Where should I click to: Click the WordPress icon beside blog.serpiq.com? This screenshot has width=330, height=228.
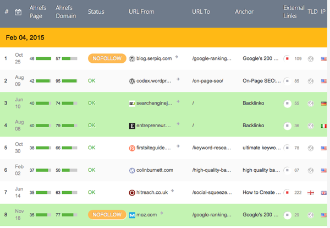pyautogui.click(x=132, y=58)
